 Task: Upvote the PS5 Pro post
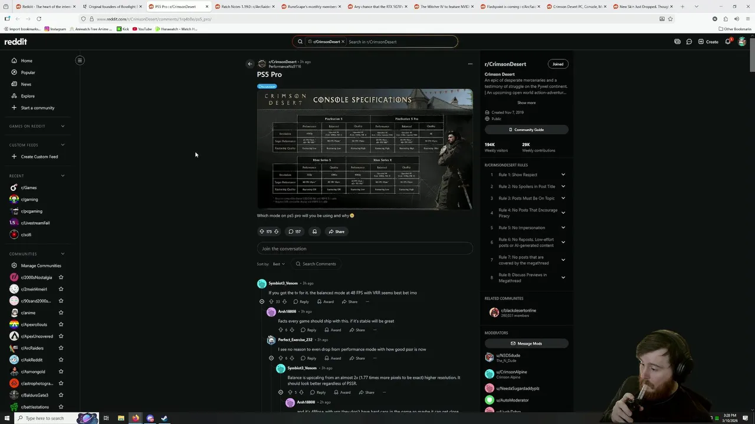(x=262, y=231)
